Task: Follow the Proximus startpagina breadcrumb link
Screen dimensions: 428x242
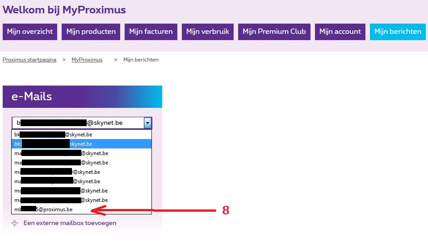Action: 29,60
